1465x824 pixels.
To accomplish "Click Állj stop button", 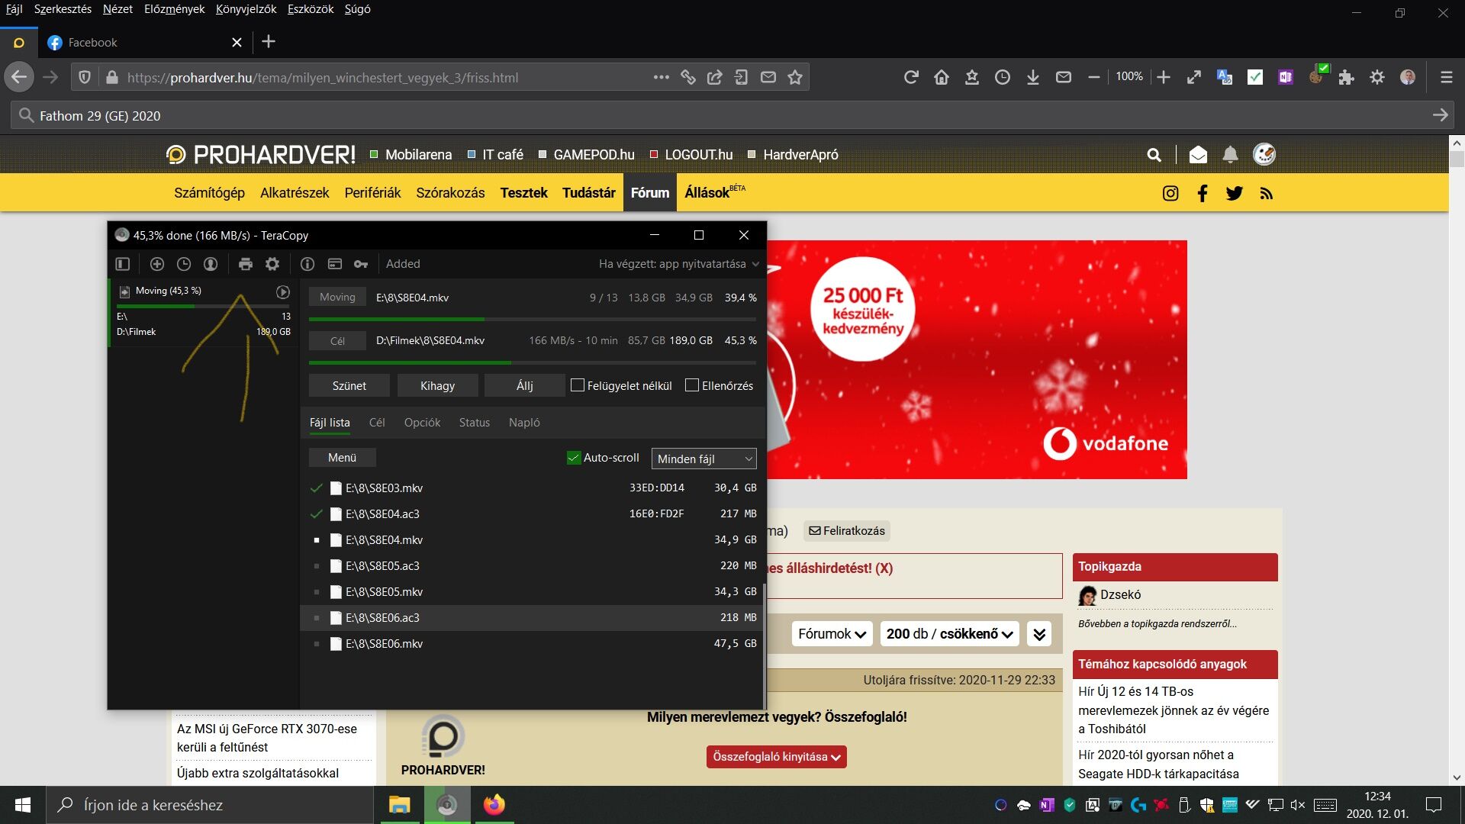I will point(524,385).
